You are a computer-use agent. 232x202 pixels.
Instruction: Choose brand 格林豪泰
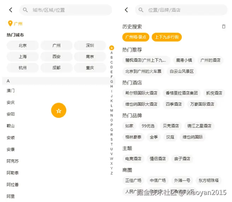point(133,137)
